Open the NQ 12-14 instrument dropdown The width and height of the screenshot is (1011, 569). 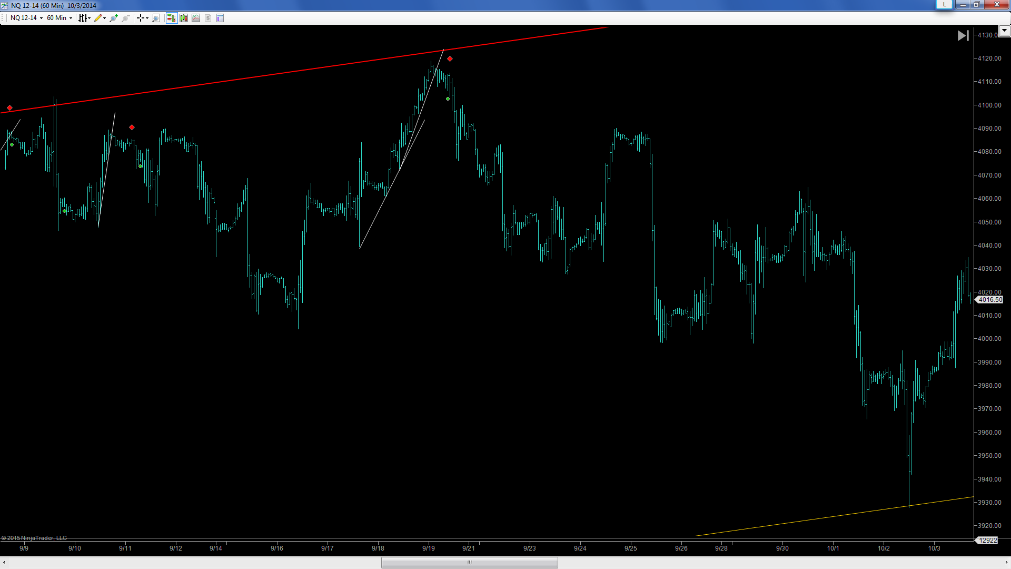26,18
